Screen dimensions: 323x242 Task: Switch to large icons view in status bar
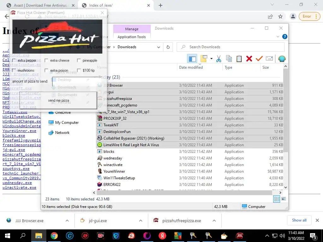tap(284, 199)
